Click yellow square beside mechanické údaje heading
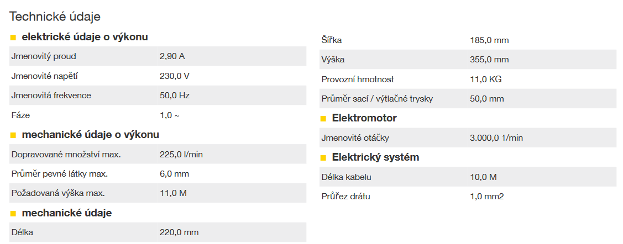The width and height of the screenshot is (623, 244). (13, 214)
